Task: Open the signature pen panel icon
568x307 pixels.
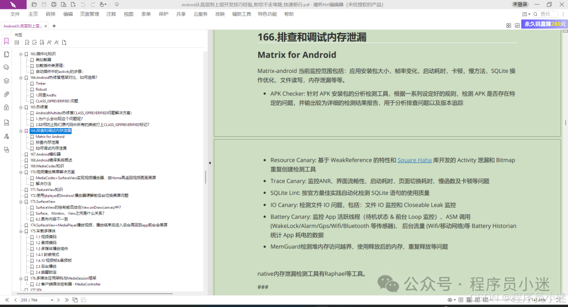Action: (x=6, y=136)
